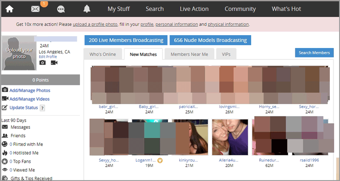Viewport: 340px width, 181px height.
Task: Open the mail envelope inbox icon
Action: point(36,9)
